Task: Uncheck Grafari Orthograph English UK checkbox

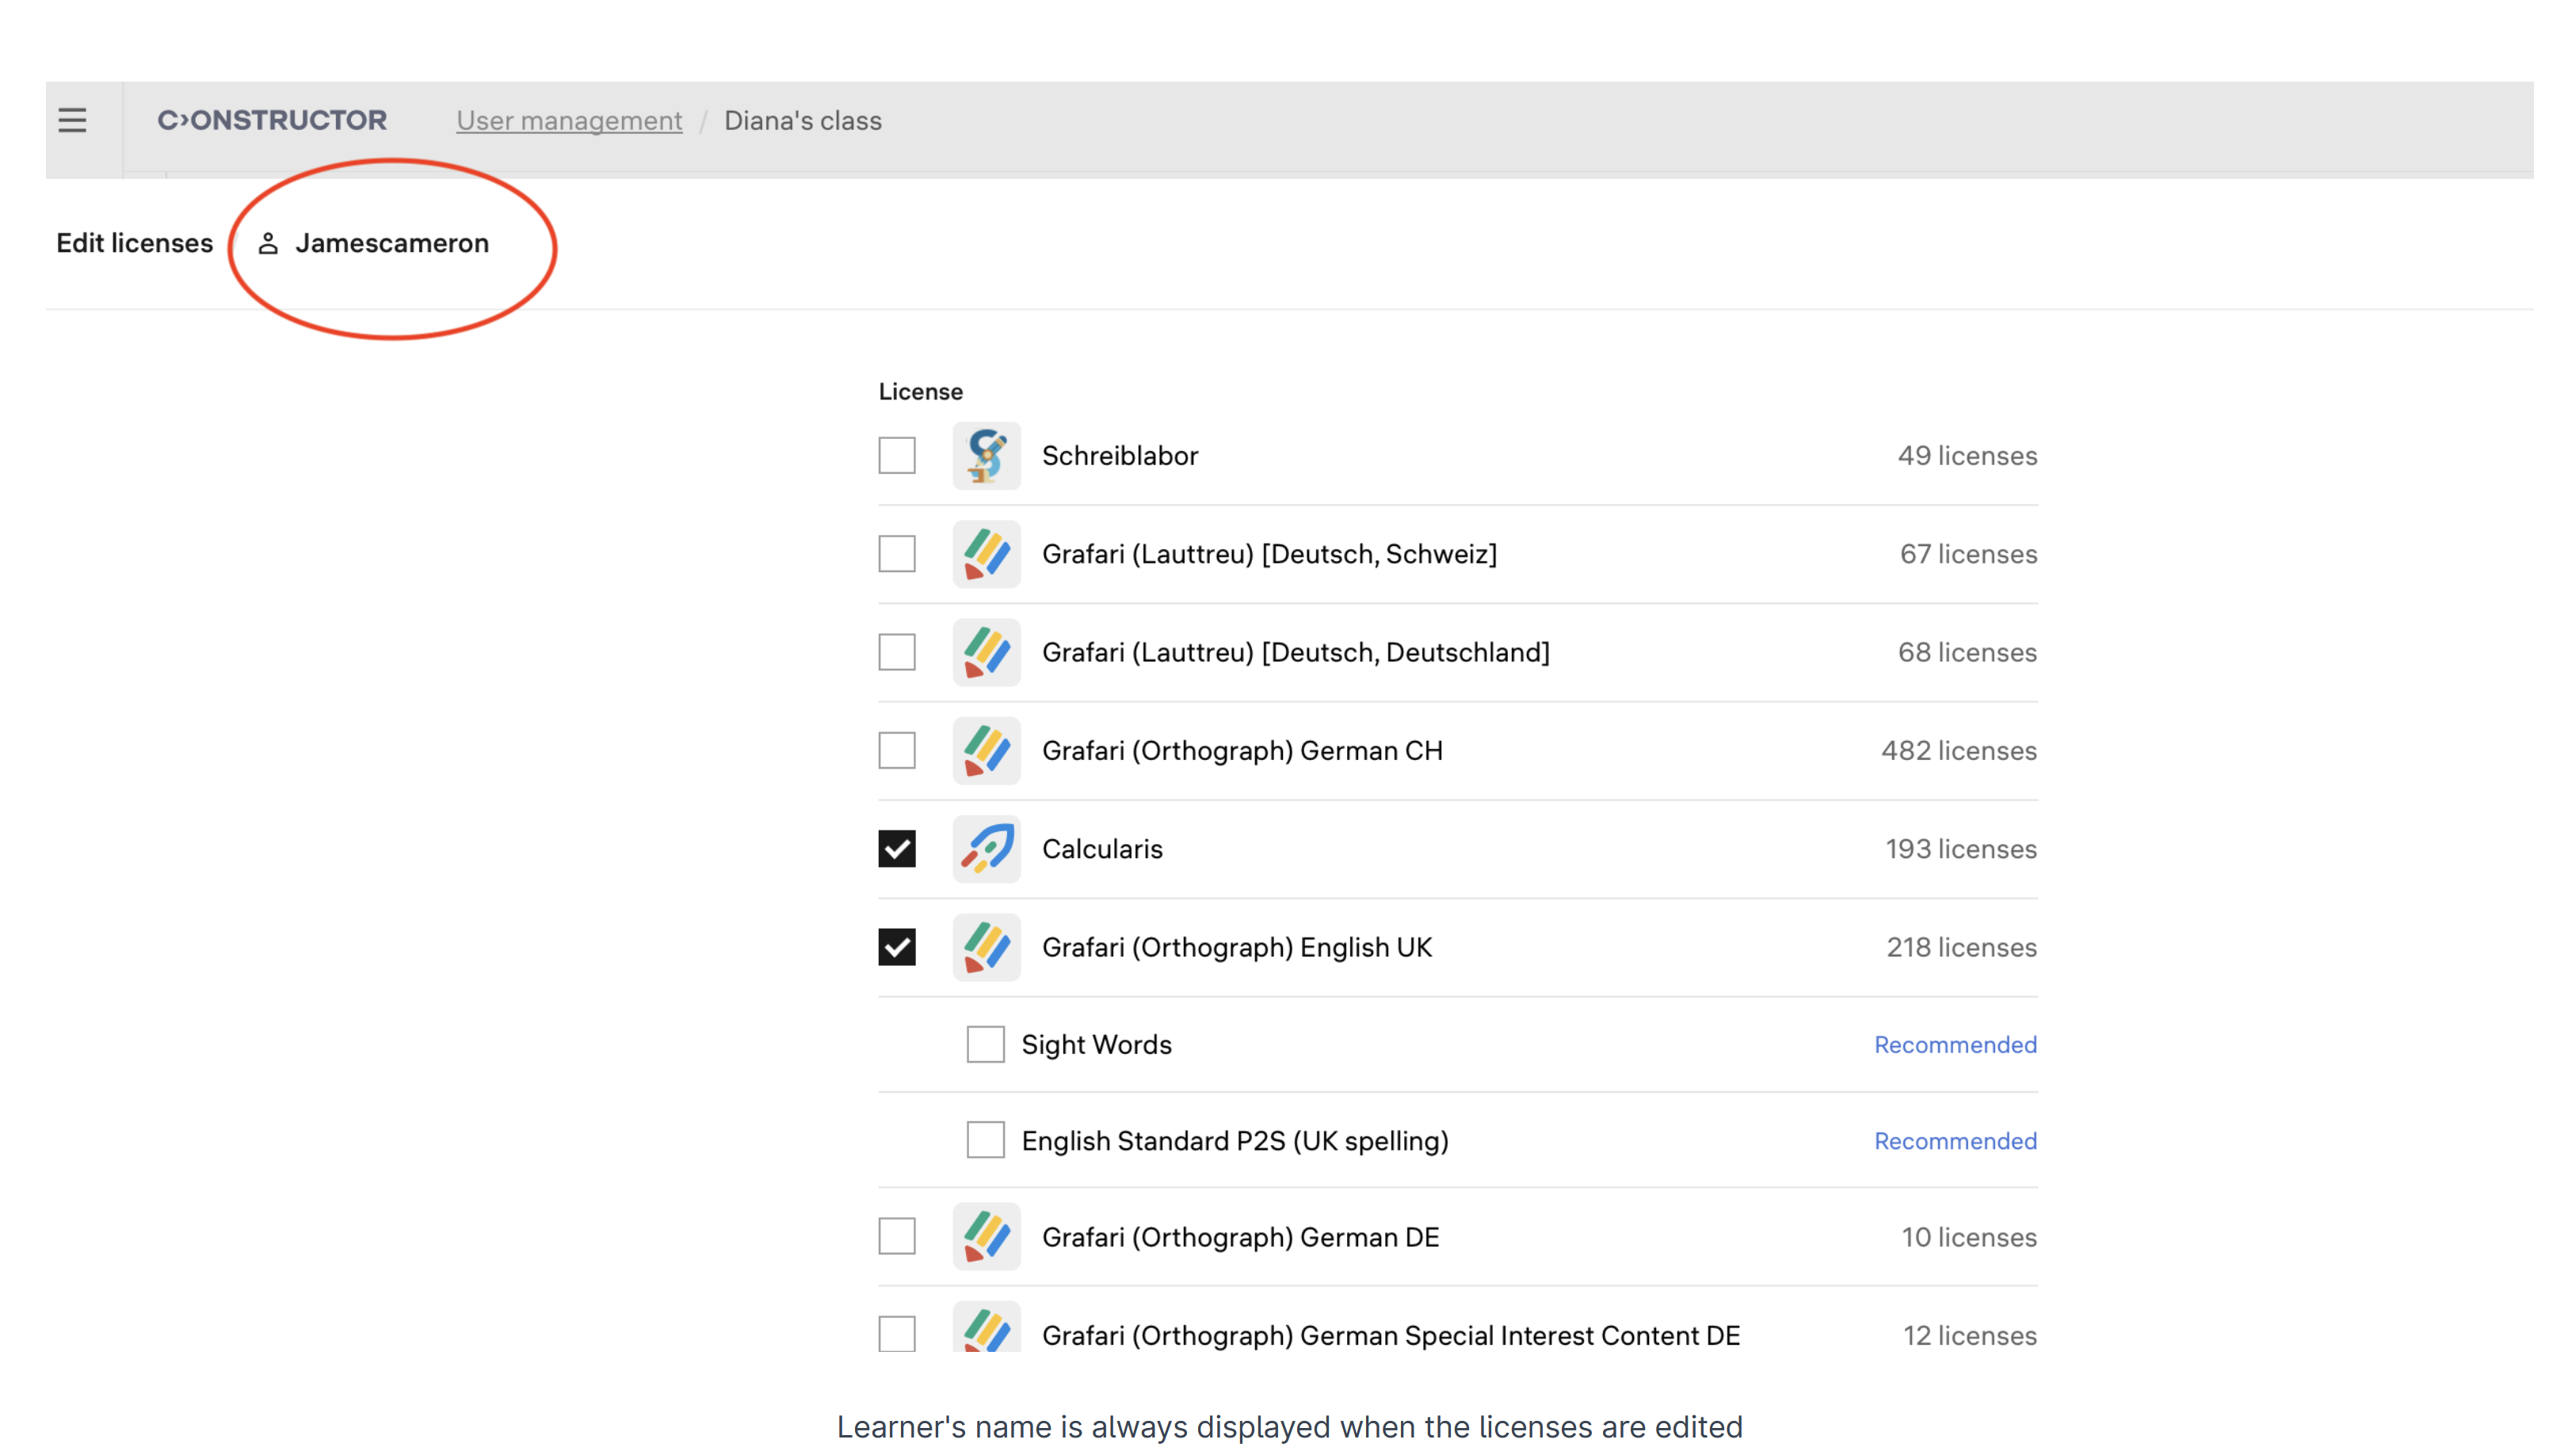Action: 897,947
